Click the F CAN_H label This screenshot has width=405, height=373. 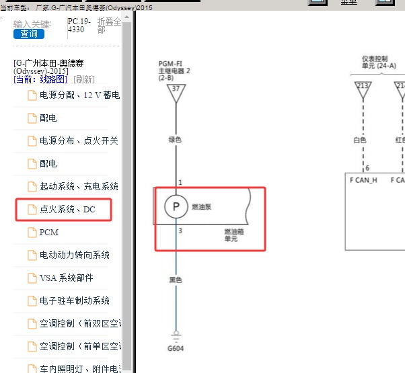click(x=363, y=180)
